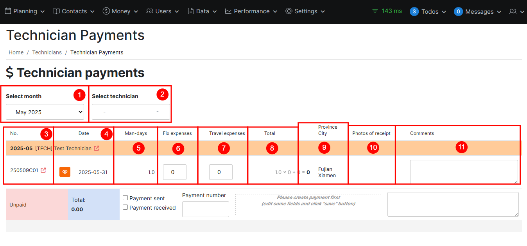Click the user account icon at top right
The height and width of the screenshot is (246, 527).
coord(513,11)
